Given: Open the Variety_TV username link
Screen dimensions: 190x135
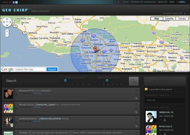Looking at the screenshot, I should click(25, 132).
